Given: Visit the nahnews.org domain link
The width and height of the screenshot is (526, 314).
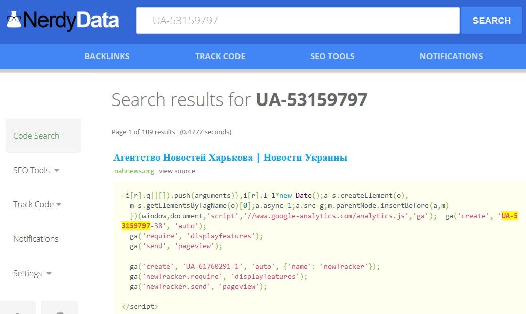Looking at the screenshot, I should click(x=134, y=171).
